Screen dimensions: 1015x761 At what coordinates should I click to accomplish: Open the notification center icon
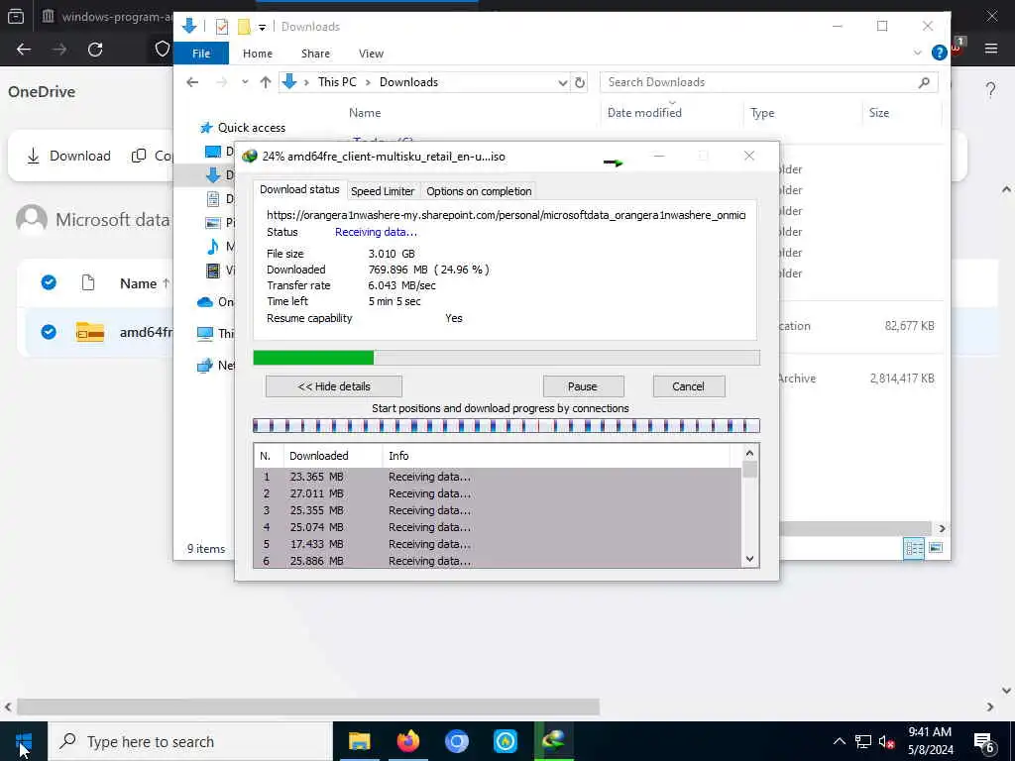tap(984, 741)
